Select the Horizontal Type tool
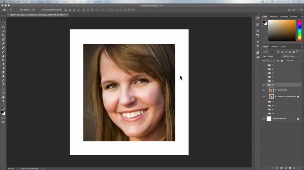Viewport: 304px width, 170px height. click(3, 85)
